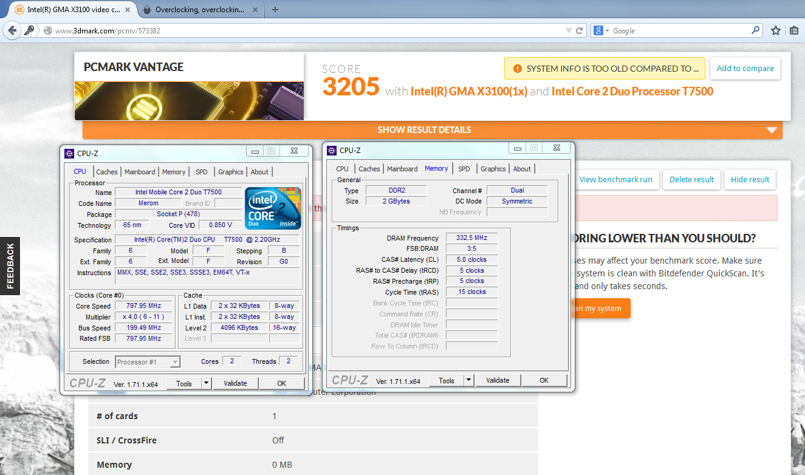The height and width of the screenshot is (475, 805).
Task: Open Graphics tab in left CPU-Z window
Action: pos(231,172)
